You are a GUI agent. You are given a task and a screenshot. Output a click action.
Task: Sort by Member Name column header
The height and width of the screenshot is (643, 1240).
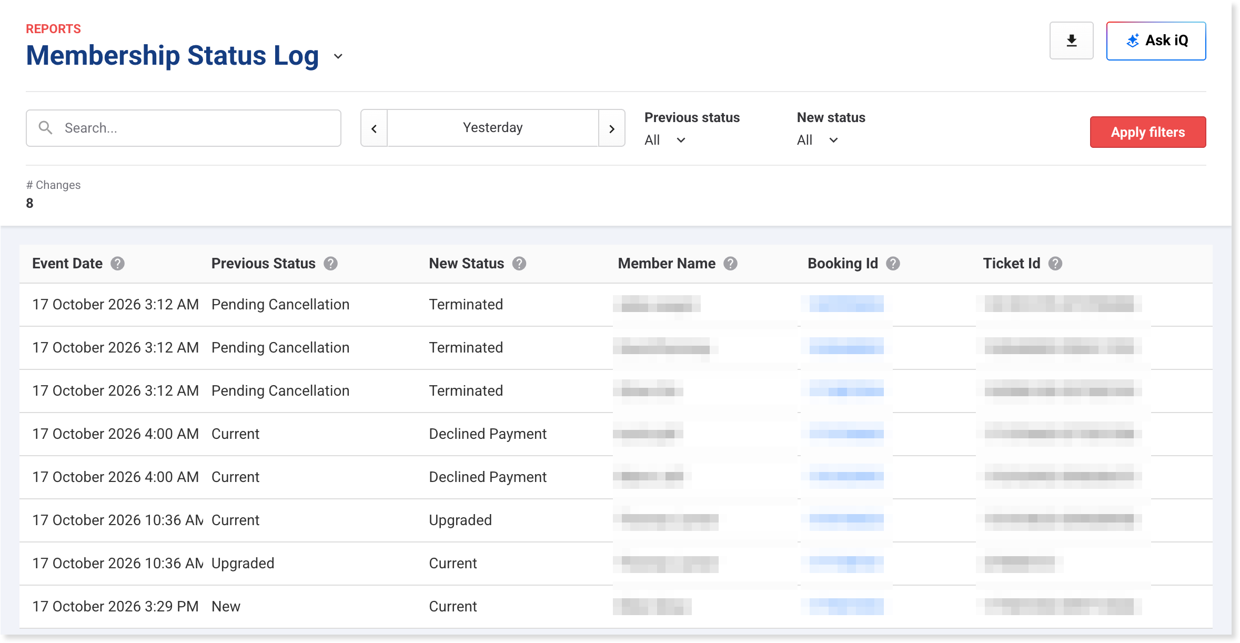tap(667, 264)
